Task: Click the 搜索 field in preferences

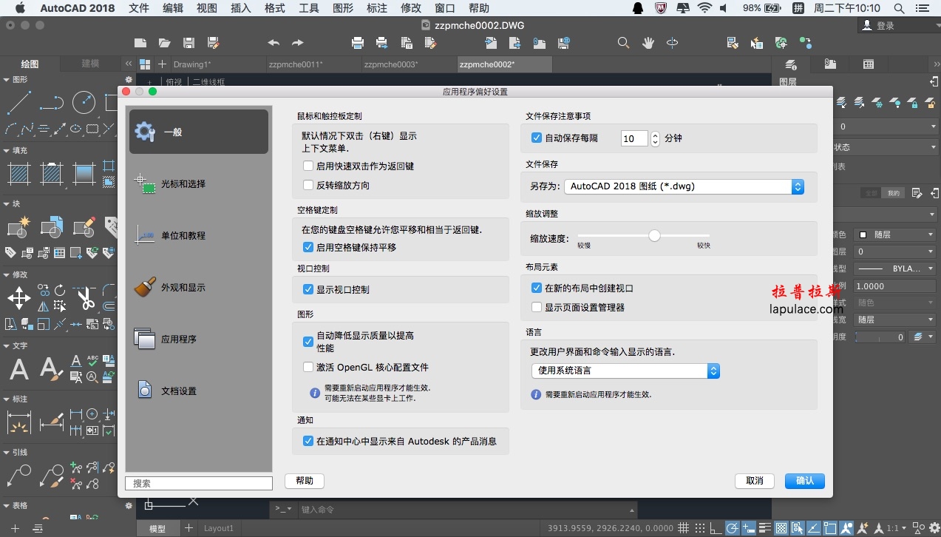Action: [199, 483]
